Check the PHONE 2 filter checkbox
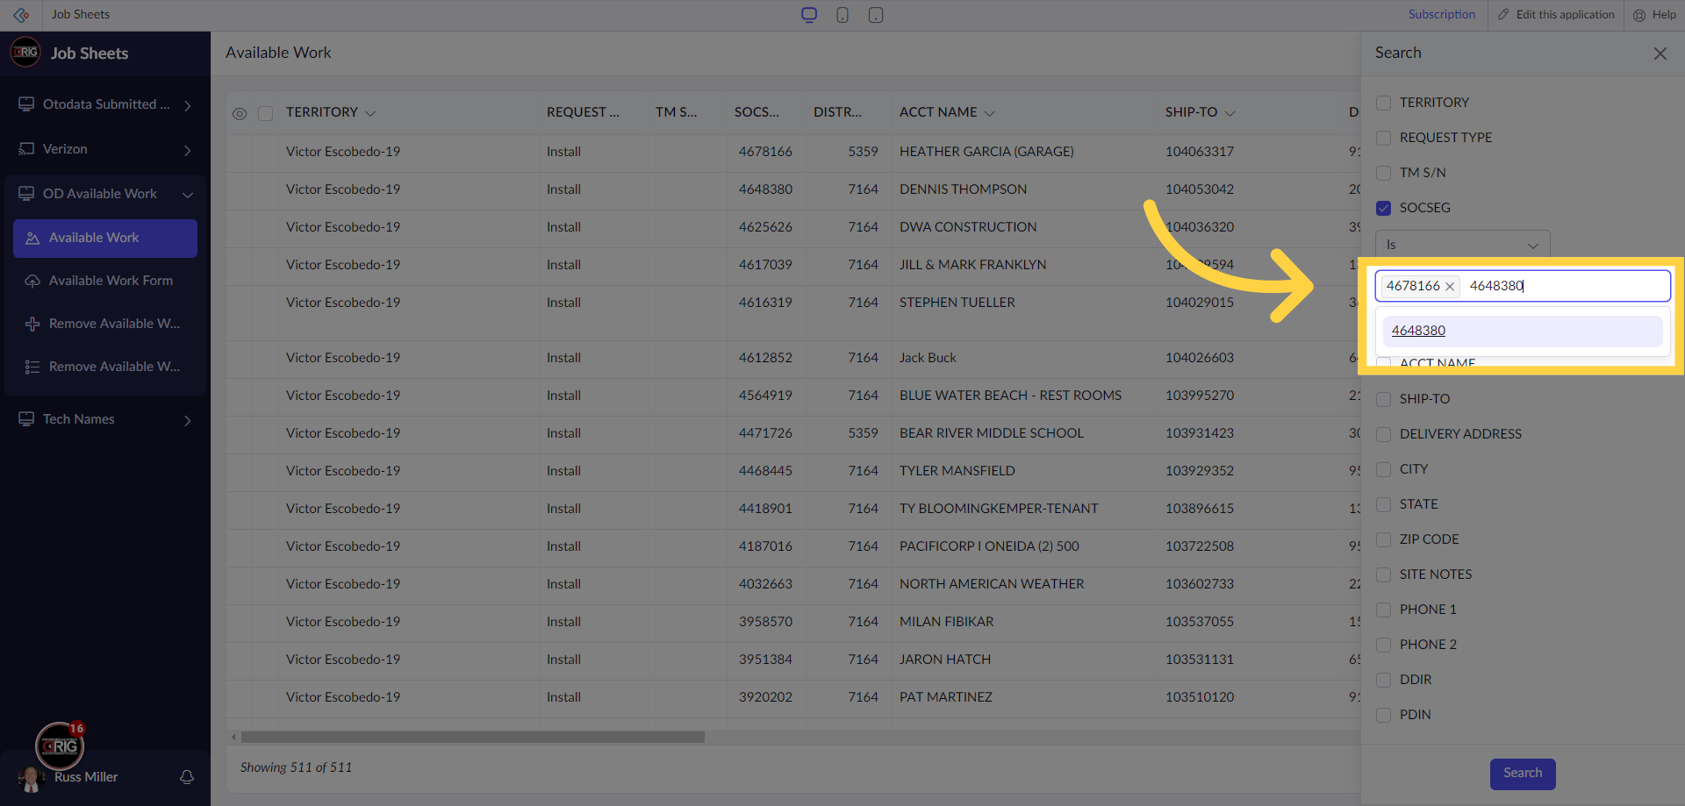Screen dimensions: 1685x806 point(1384,646)
